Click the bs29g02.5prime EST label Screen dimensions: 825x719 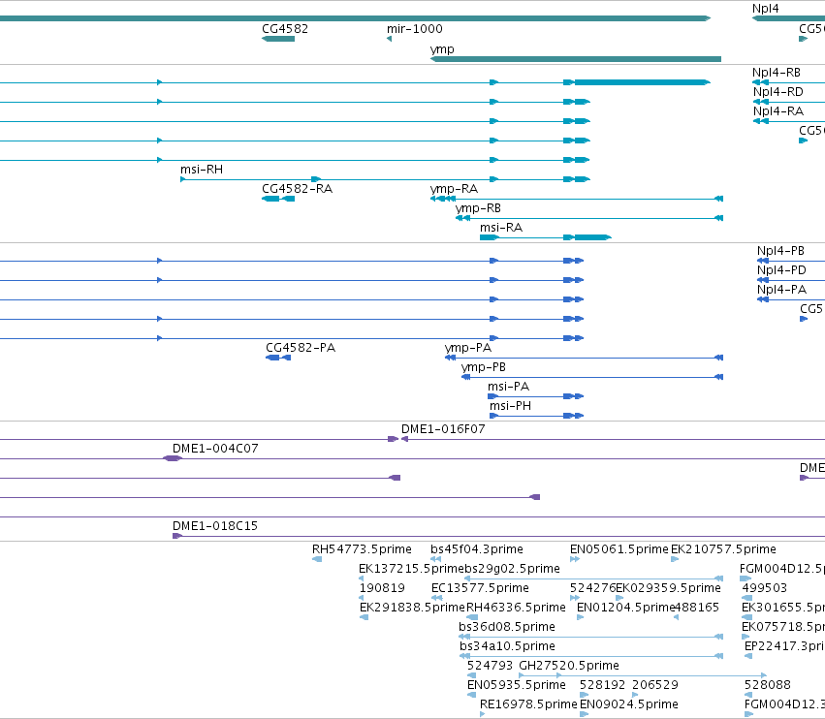pos(512,569)
